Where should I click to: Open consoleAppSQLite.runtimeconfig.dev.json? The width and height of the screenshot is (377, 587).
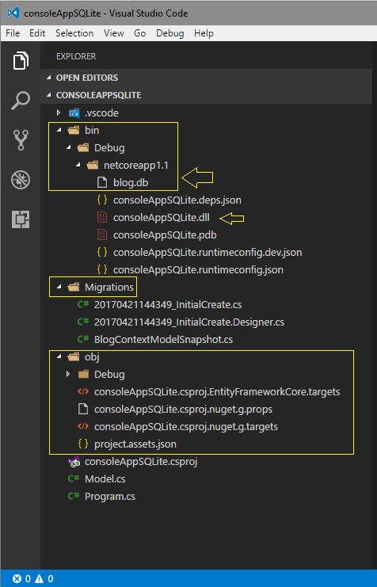point(208,253)
